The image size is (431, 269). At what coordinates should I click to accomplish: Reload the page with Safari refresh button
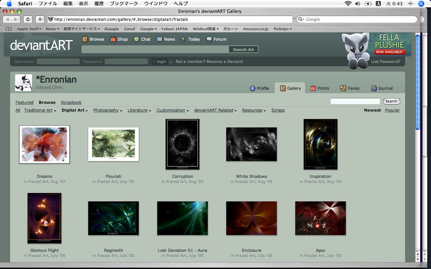[x=28, y=20]
